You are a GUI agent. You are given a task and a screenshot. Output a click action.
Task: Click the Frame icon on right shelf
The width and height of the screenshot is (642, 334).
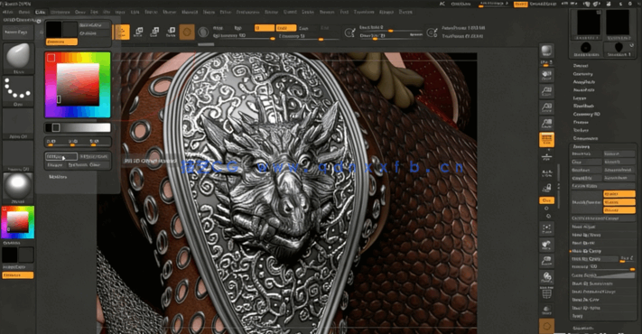click(x=546, y=228)
